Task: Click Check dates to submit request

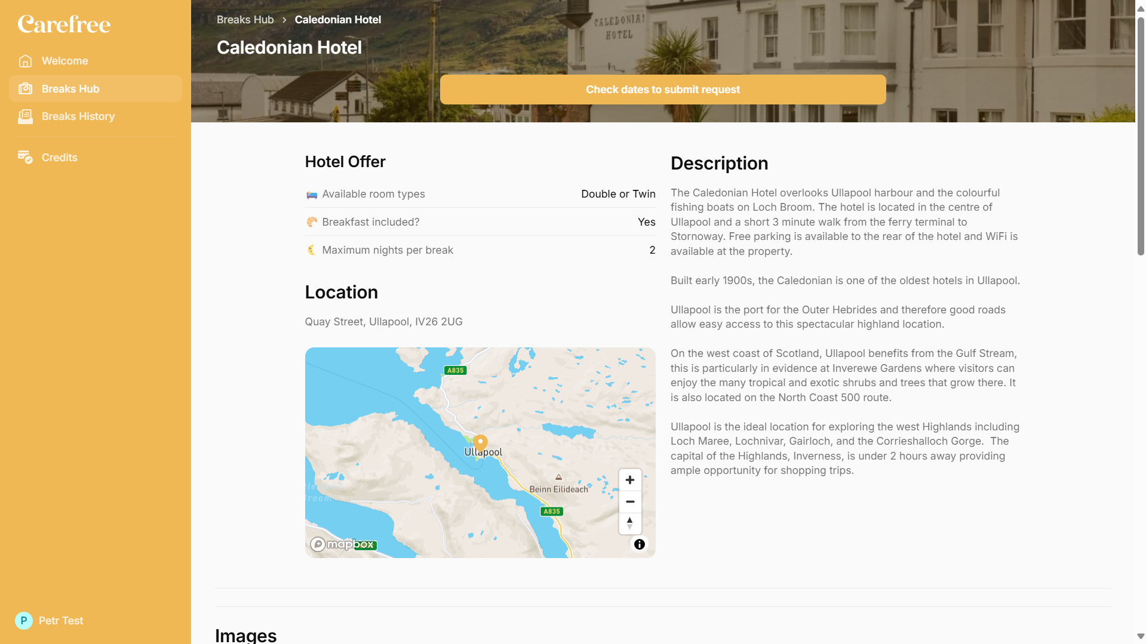Action: (x=663, y=90)
